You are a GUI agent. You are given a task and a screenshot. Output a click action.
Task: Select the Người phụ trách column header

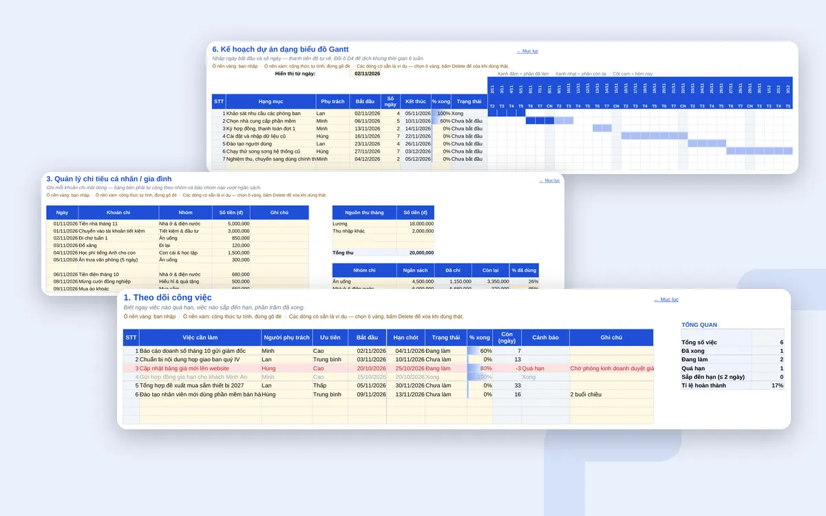point(286,338)
